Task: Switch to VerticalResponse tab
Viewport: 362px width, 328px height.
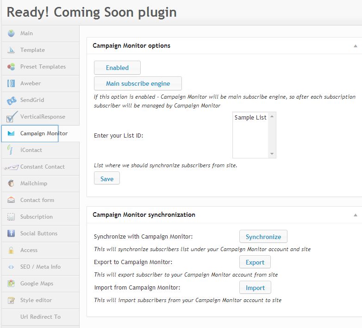Action: [x=41, y=117]
